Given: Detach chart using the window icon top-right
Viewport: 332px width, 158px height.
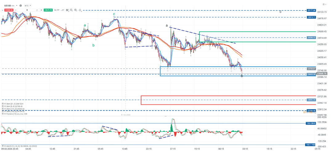Looking at the screenshot, I should 324,4.
